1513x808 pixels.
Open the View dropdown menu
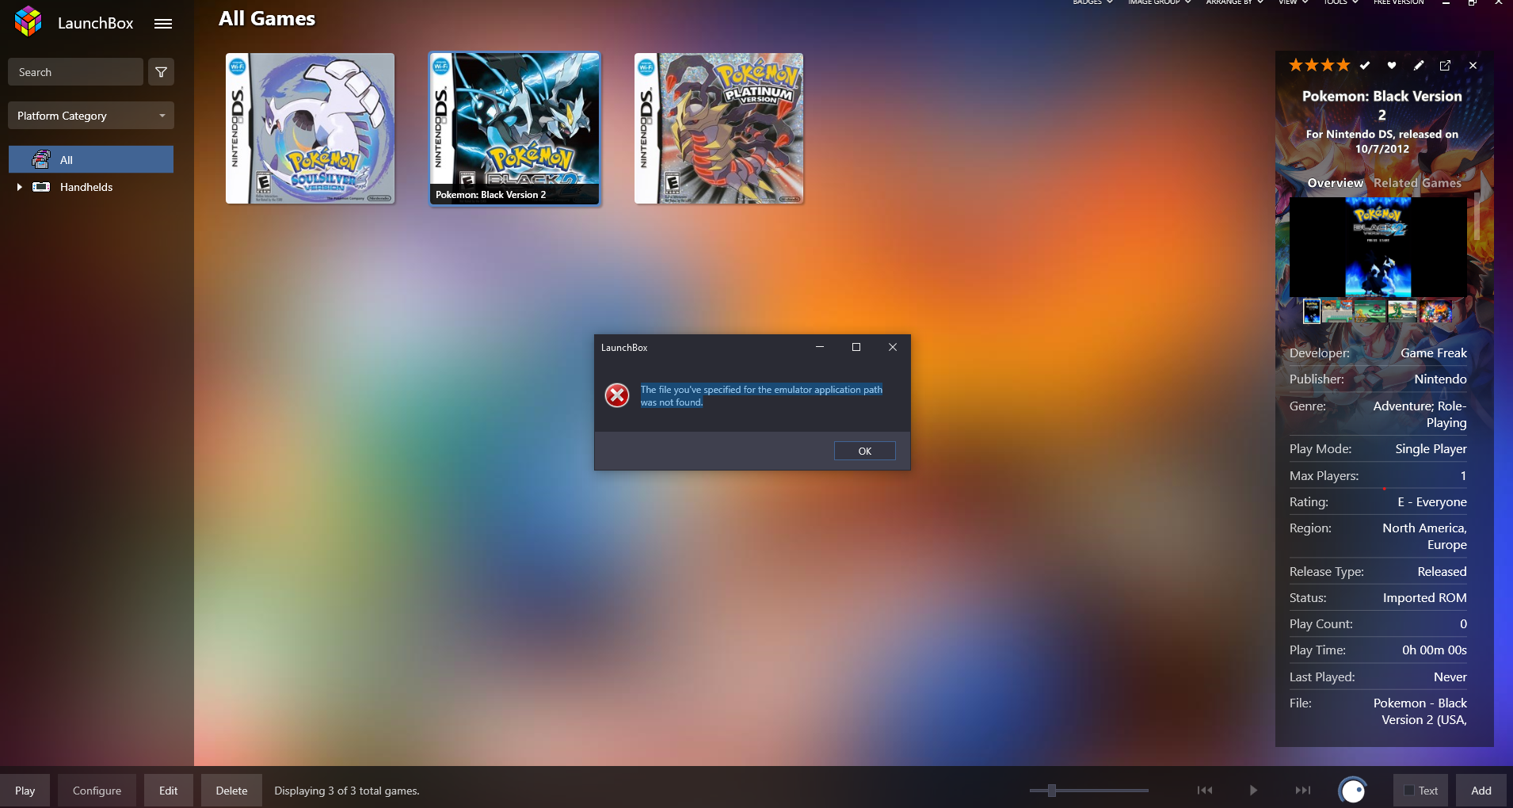coord(1293,2)
